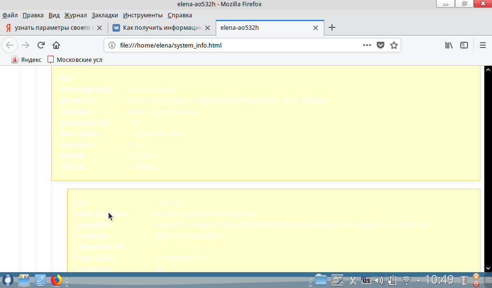Bookmark this page with star icon
This screenshot has height=288, width=492.
click(x=394, y=45)
